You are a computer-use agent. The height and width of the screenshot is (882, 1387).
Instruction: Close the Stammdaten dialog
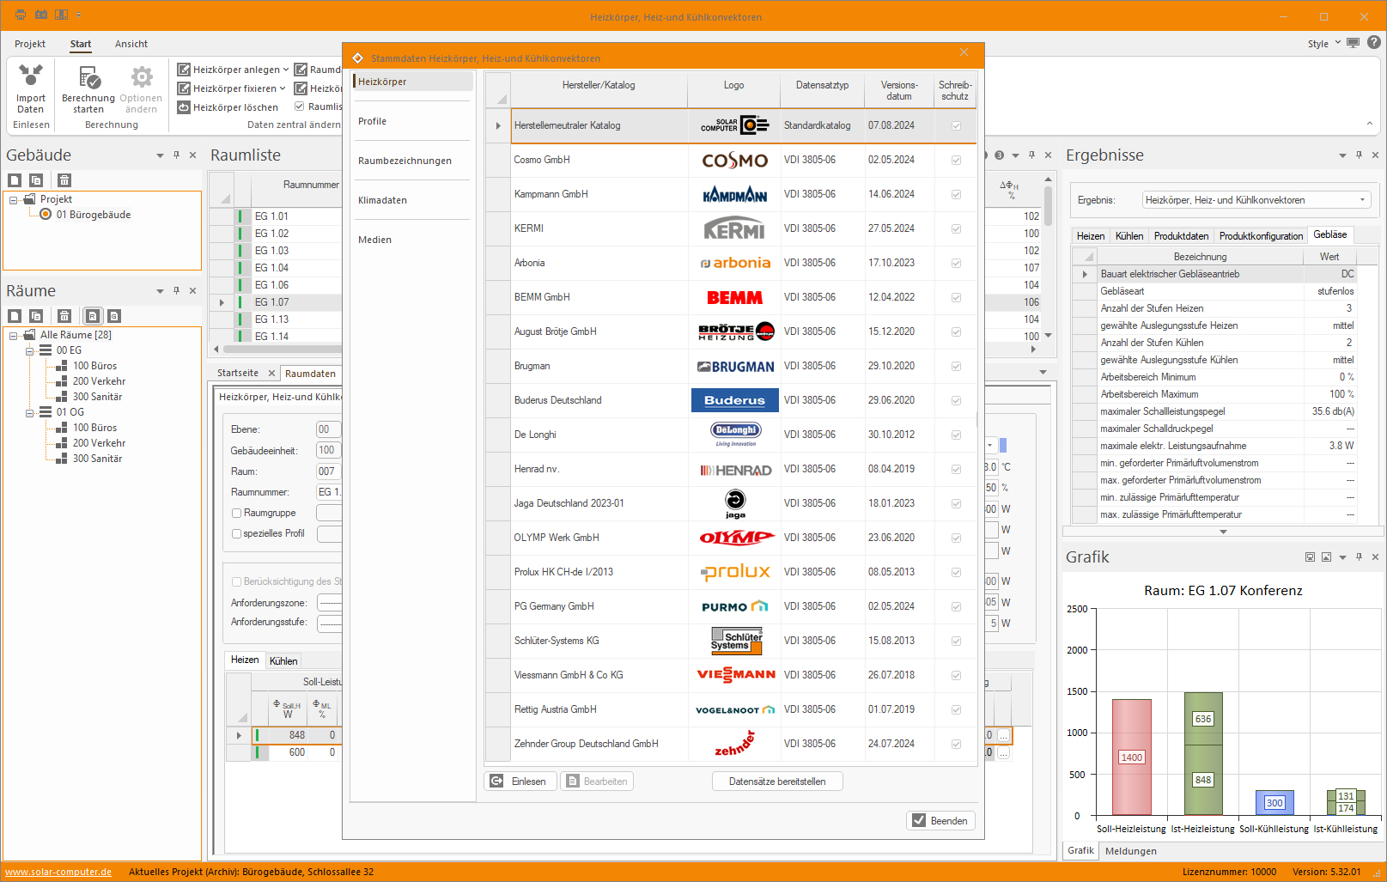(x=964, y=52)
